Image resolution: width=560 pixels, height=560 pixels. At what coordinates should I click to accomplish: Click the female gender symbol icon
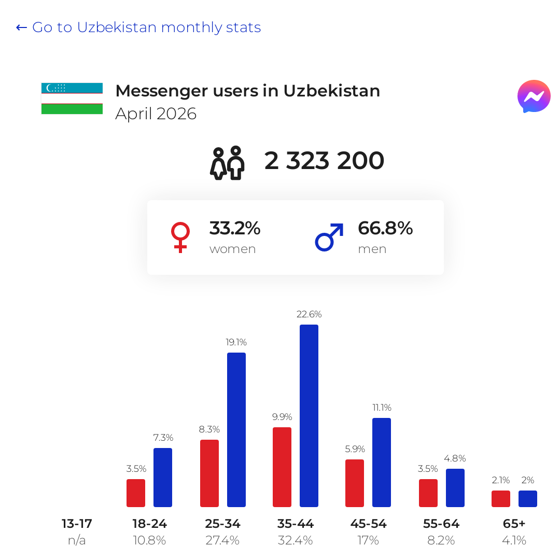point(180,237)
